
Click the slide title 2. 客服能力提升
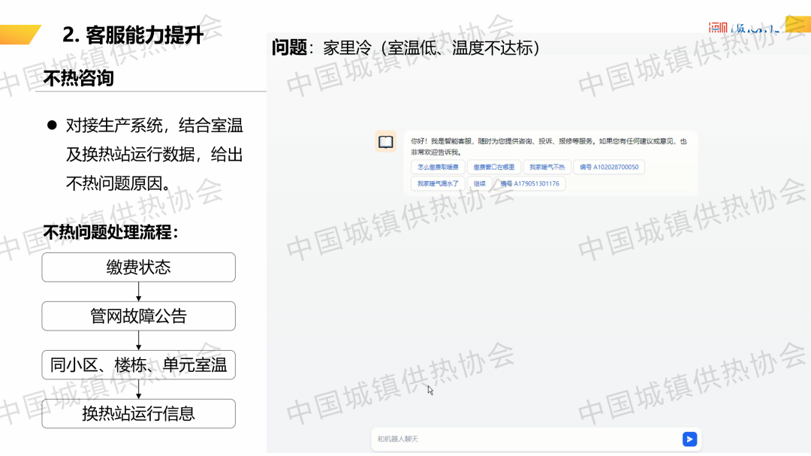(133, 35)
